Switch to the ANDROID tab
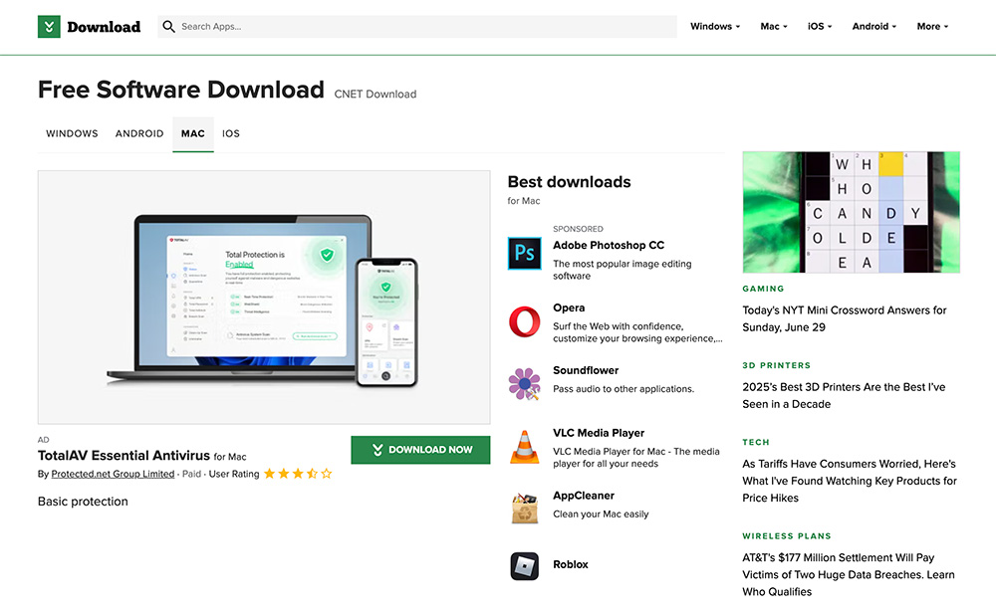The width and height of the screenshot is (996, 615). pyautogui.click(x=139, y=134)
